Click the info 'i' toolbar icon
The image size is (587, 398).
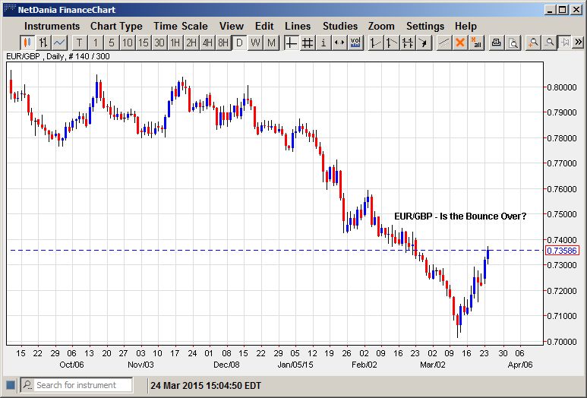pos(323,43)
